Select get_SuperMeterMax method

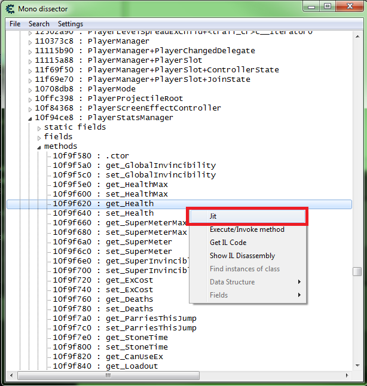click(x=120, y=223)
